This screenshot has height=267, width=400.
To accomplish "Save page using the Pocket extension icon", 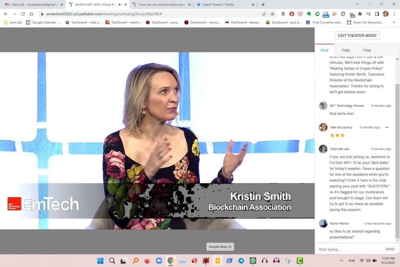I will coord(299,13).
